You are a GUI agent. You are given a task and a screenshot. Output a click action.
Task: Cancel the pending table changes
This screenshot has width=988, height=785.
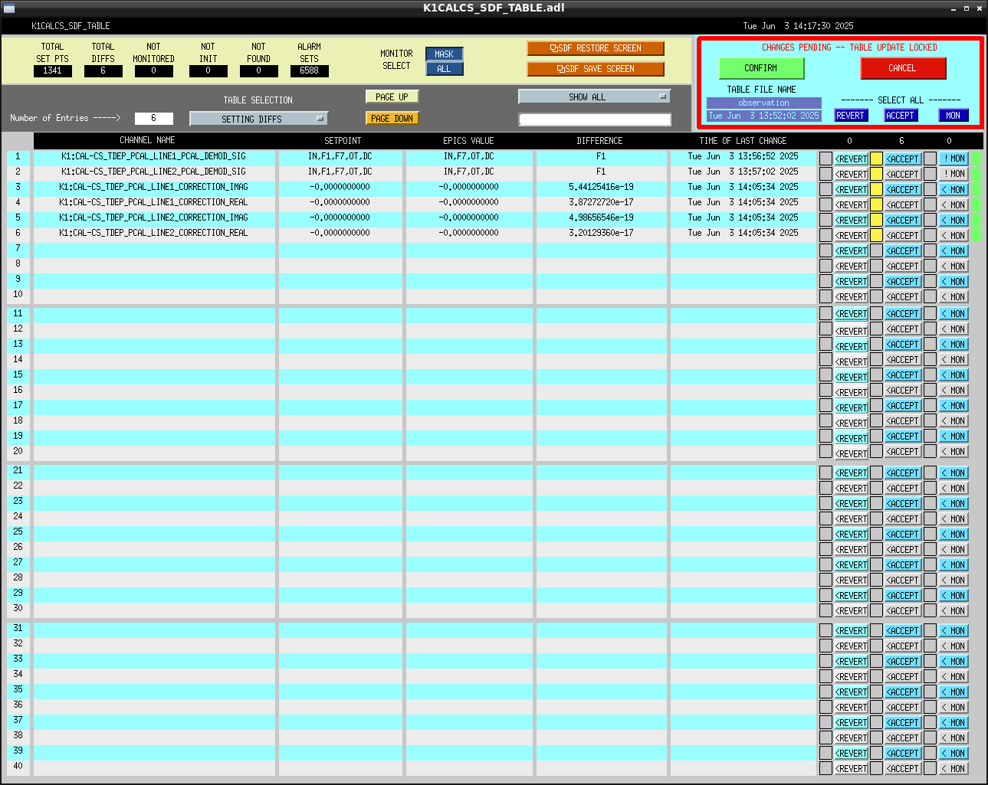click(x=903, y=68)
